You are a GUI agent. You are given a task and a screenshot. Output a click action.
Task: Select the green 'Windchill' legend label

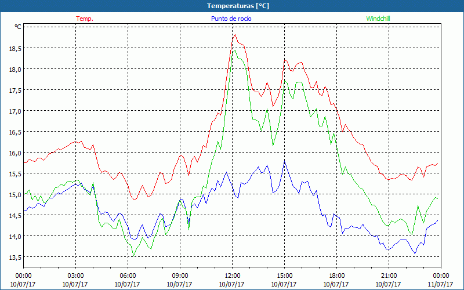coord(378,19)
